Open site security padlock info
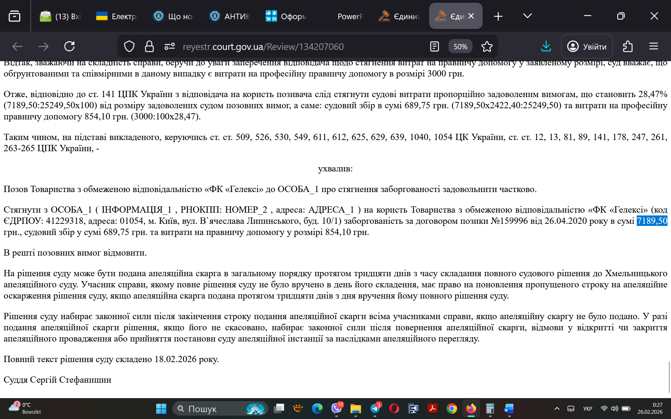Screen dimensions: 671x419 [149, 46]
